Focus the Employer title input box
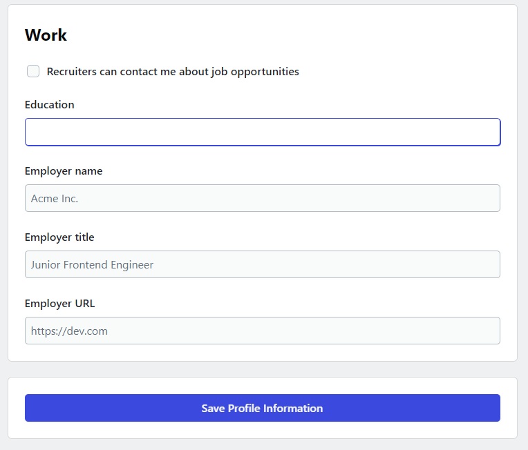The image size is (528, 450). click(263, 264)
